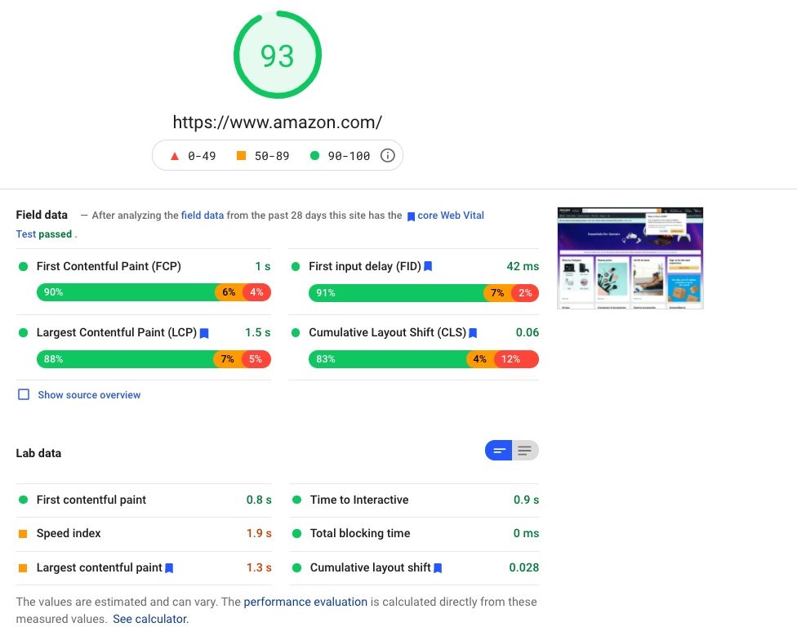Click the green dot beside Total blocking time
Screen dimensions: 797x627
pyautogui.click(x=297, y=533)
